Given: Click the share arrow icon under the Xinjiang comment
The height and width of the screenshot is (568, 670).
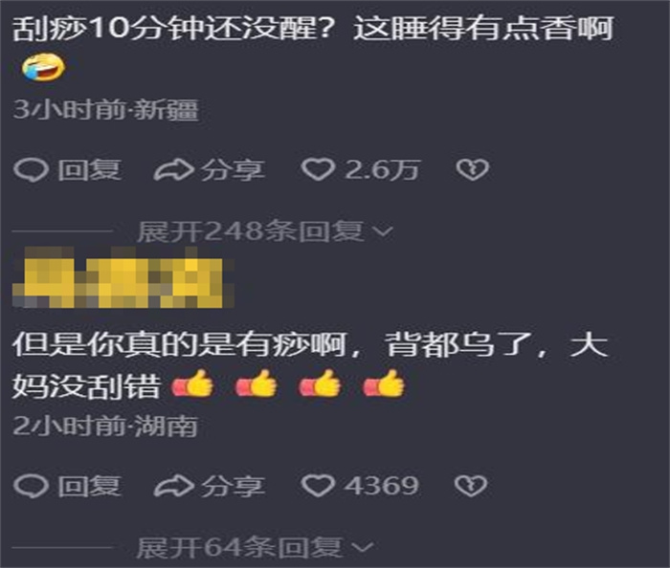Looking at the screenshot, I should (172, 170).
